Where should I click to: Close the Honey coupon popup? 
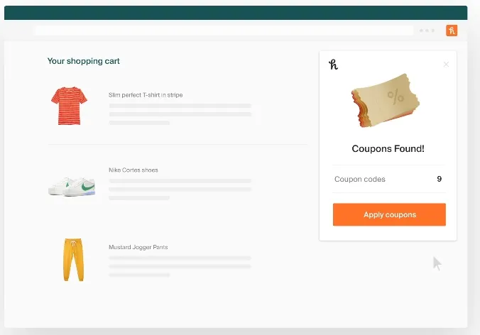[446, 65]
